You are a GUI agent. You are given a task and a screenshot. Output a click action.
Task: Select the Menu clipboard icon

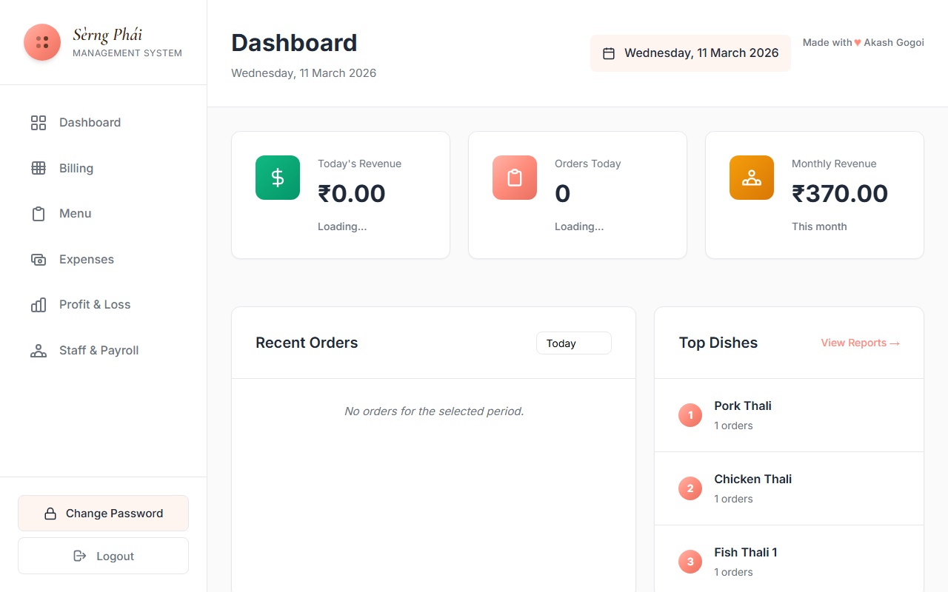(x=39, y=213)
